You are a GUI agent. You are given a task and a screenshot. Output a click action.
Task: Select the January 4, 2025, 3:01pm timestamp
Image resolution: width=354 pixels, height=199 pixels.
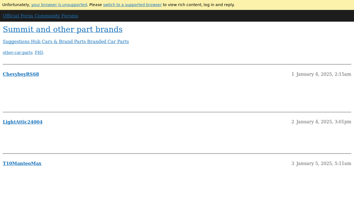tap(323, 122)
